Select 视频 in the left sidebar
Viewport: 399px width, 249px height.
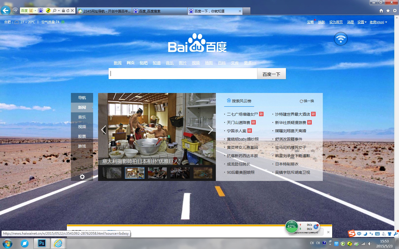point(82,127)
